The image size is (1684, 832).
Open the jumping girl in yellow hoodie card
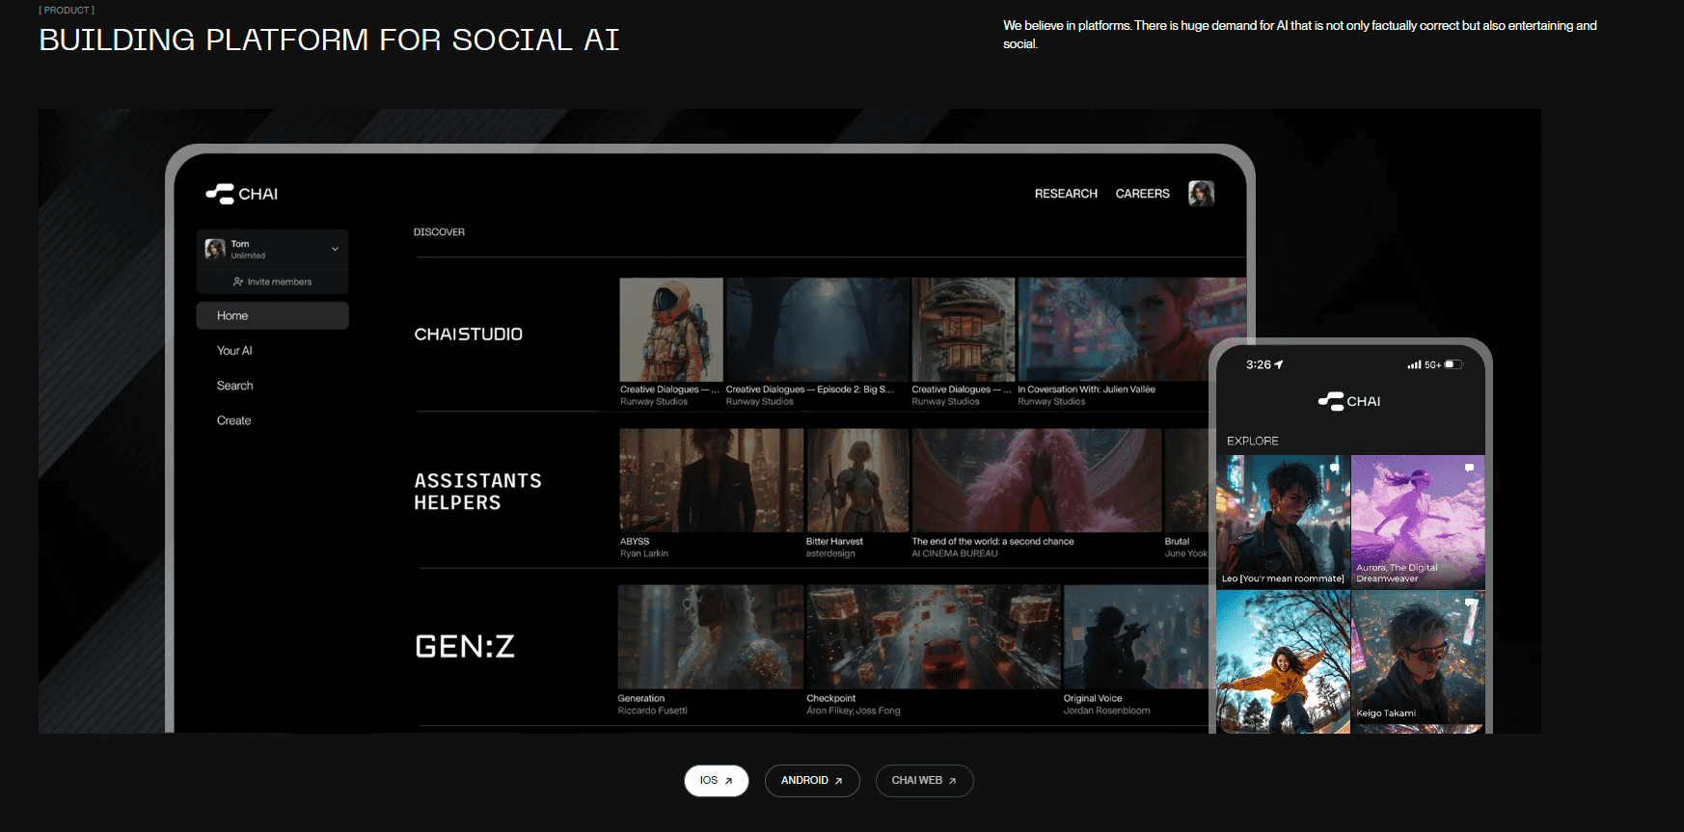tap(1283, 662)
